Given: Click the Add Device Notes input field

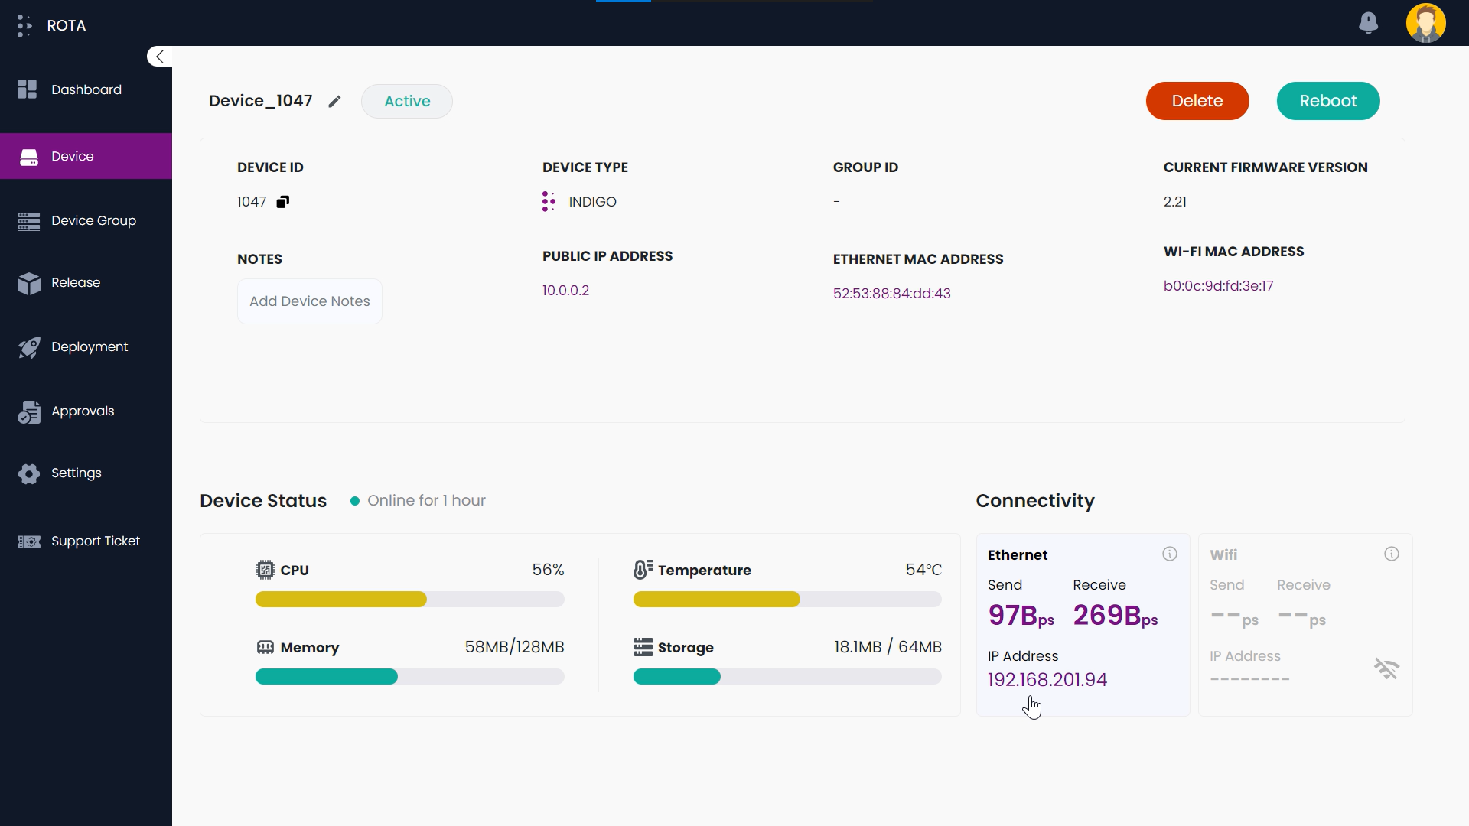Looking at the screenshot, I should click(x=310, y=301).
